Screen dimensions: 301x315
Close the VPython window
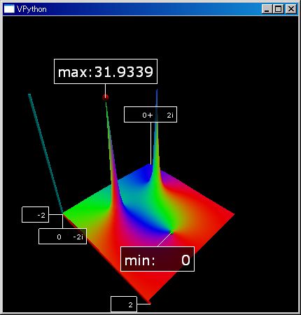coord(291,9)
